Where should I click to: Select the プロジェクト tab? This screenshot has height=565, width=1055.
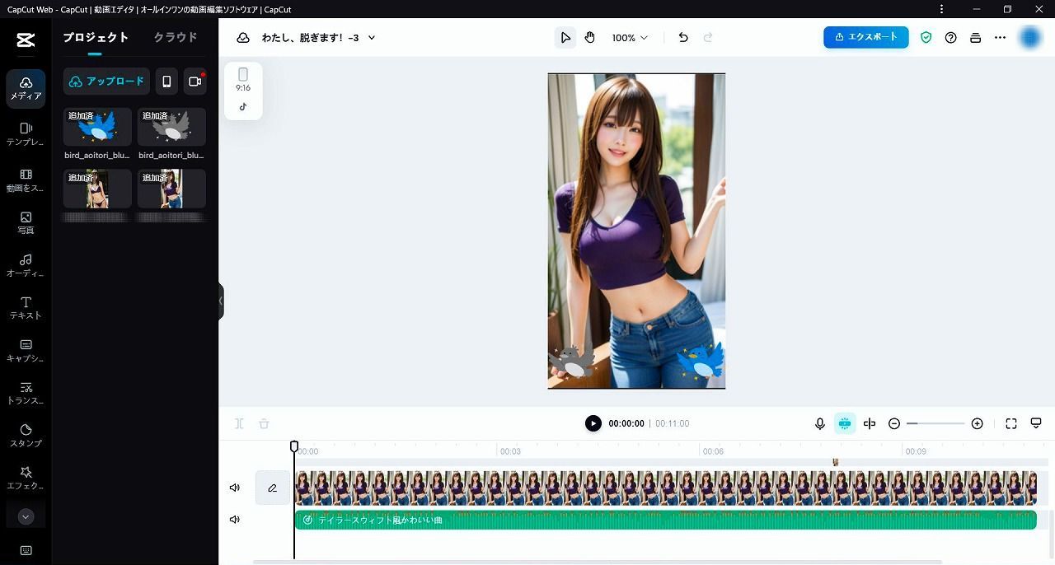pyautogui.click(x=96, y=38)
